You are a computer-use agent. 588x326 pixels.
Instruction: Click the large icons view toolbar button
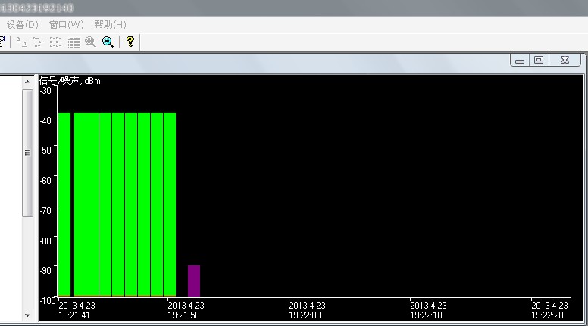point(22,42)
